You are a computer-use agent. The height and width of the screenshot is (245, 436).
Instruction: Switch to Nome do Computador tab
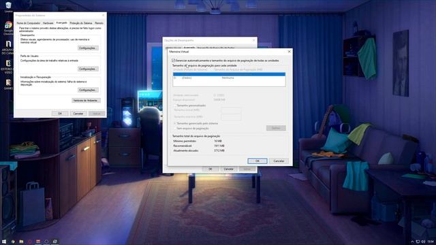(x=29, y=23)
